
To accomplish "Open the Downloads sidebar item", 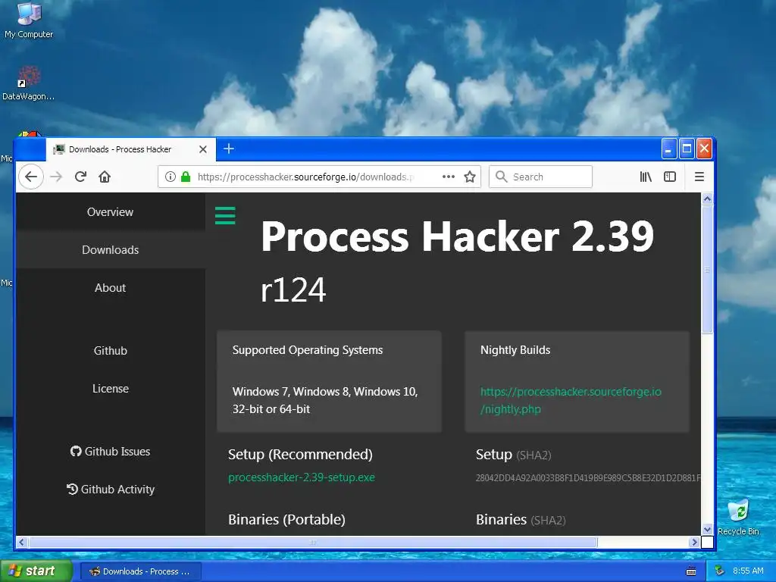I will [110, 250].
